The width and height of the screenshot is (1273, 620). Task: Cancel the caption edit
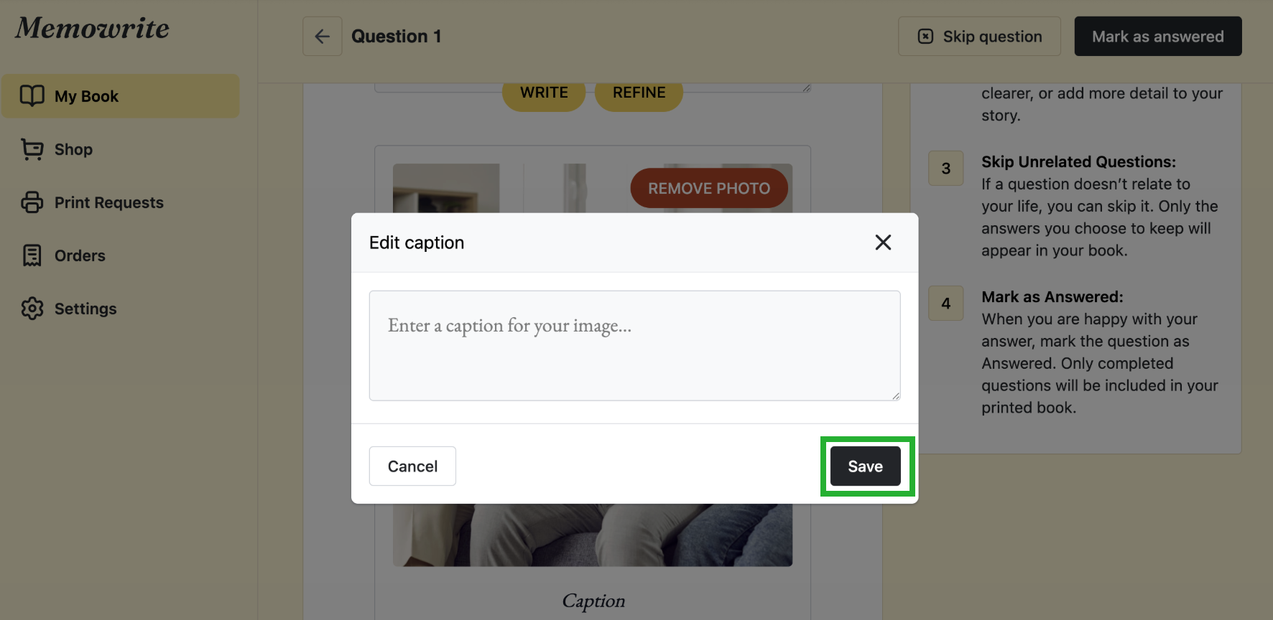coord(412,466)
